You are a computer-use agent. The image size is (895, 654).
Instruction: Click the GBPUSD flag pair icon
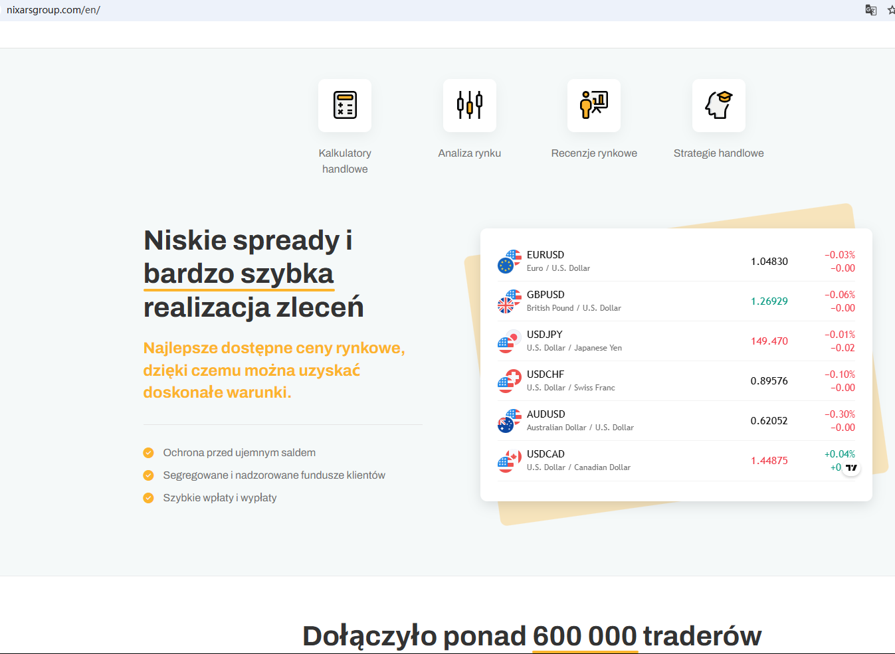coord(510,301)
